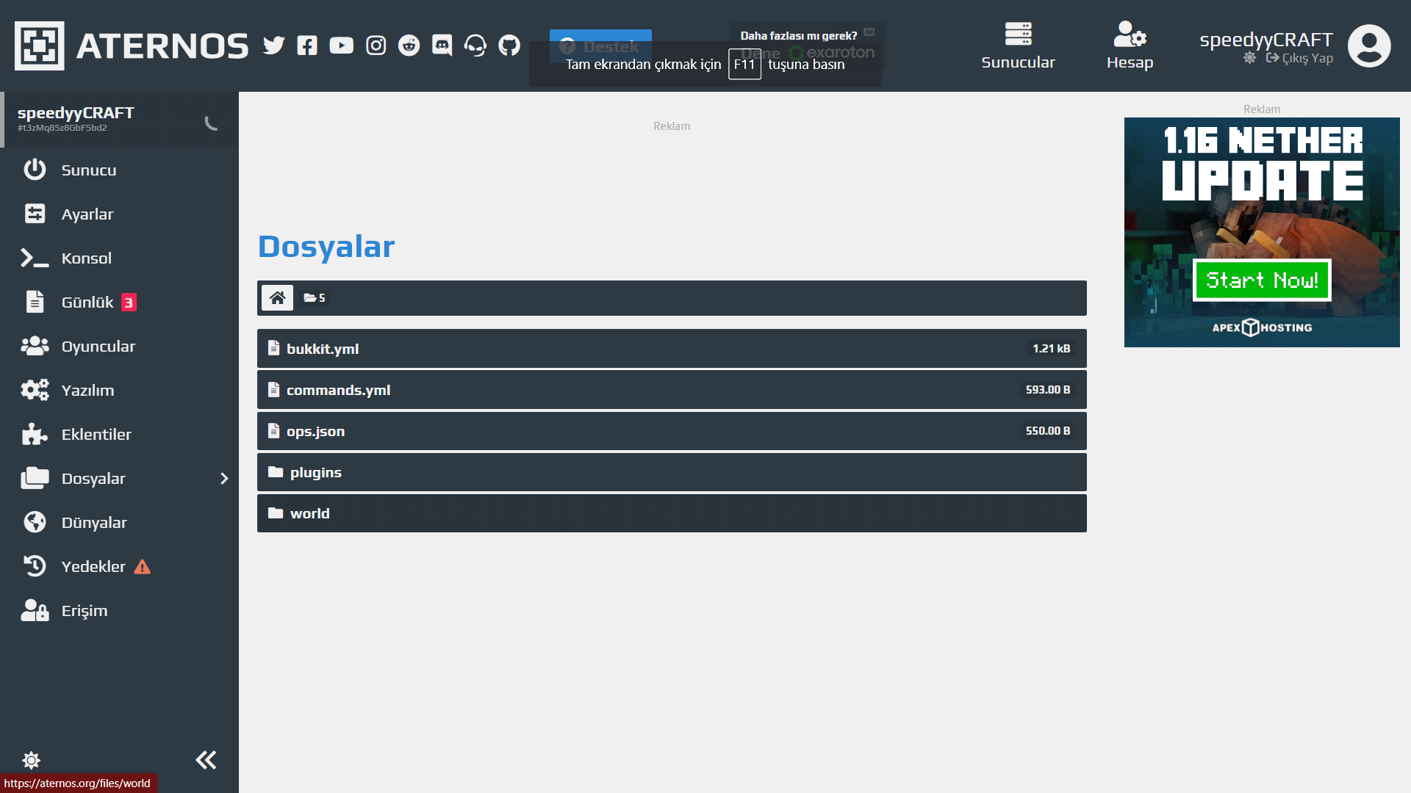
Task: Click the Dünyalar globe icon
Action: (x=35, y=522)
